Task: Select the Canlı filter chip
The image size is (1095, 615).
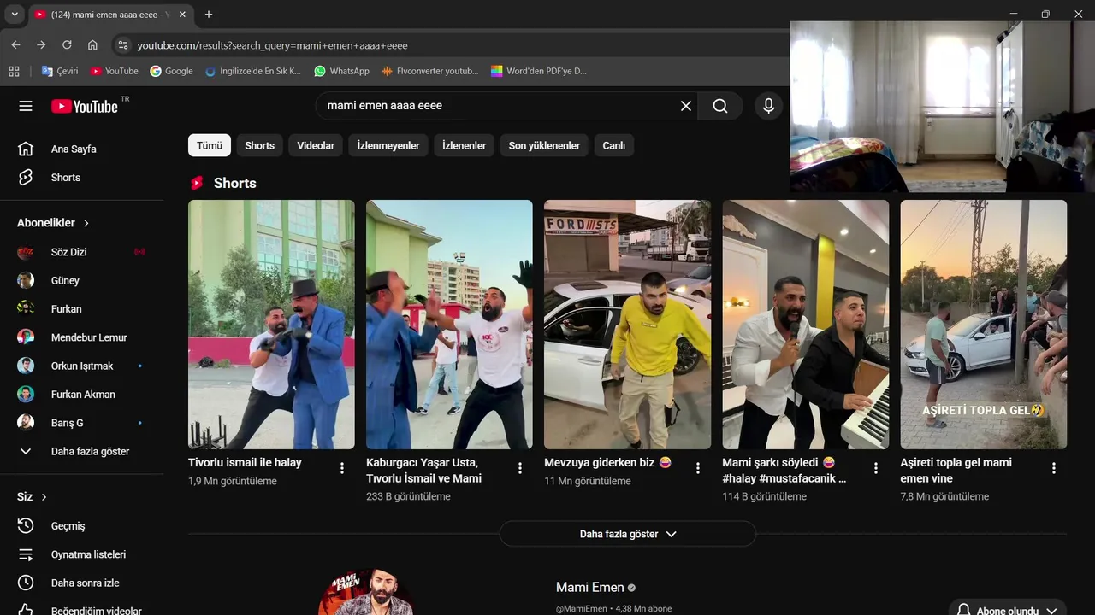Action: 614,145
